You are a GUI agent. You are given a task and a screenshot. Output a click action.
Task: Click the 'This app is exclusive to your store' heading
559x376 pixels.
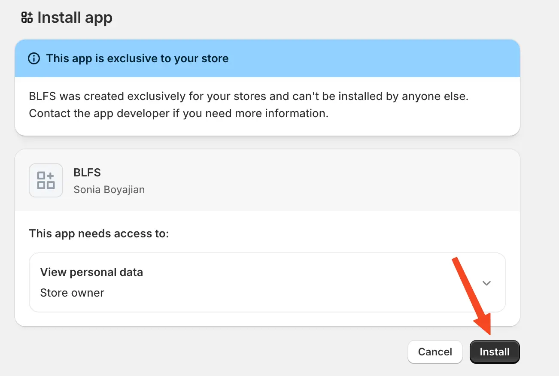(137, 58)
